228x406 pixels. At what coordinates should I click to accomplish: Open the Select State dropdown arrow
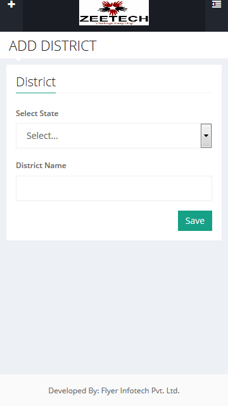click(x=206, y=136)
